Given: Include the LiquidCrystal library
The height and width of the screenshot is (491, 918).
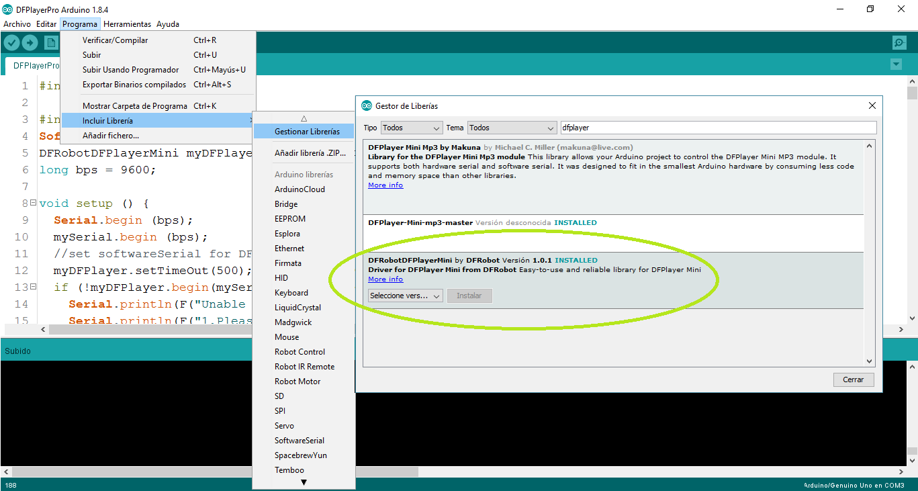Looking at the screenshot, I should (304, 308).
